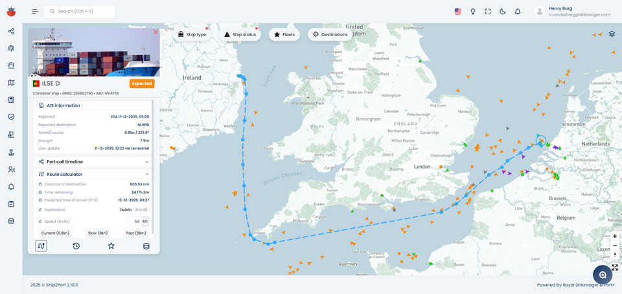
Task: Choose the Slow (8kn) speed preset
Action: click(x=97, y=233)
